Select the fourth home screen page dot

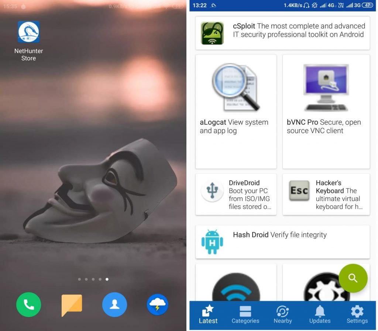100,279
